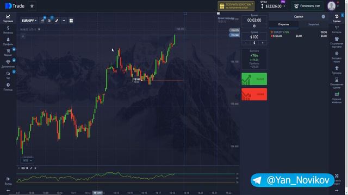Click the top up account button
348x195 pixels.
[307, 6]
